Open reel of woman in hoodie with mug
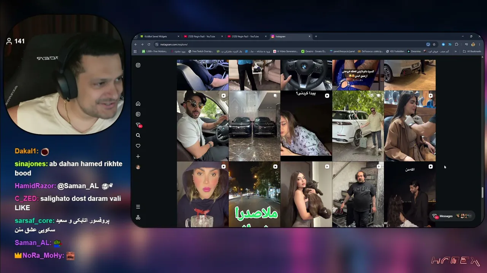 point(202,195)
